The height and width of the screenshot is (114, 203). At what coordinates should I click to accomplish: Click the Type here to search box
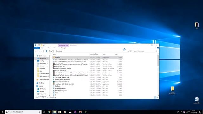(23, 112)
